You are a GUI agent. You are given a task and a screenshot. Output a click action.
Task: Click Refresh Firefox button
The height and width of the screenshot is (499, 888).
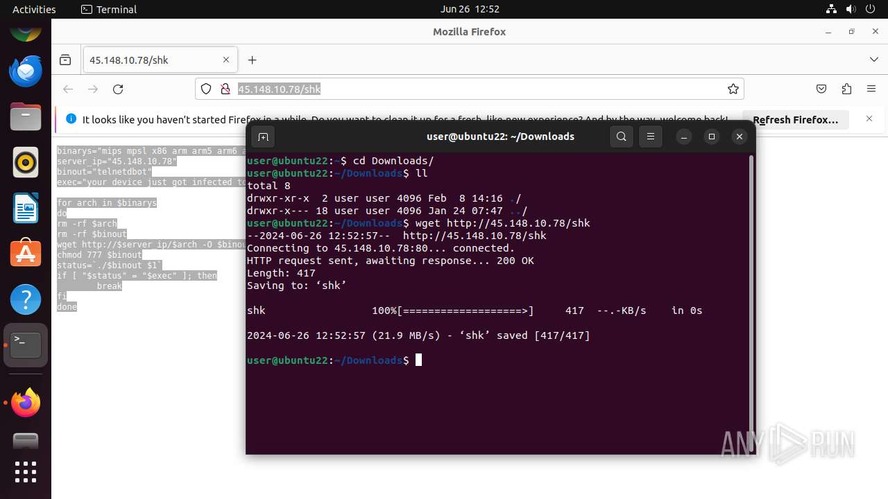tap(796, 119)
